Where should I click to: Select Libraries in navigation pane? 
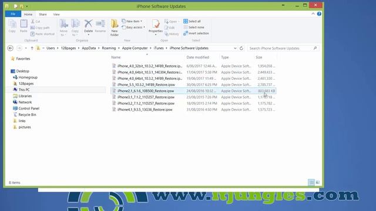point(25,96)
